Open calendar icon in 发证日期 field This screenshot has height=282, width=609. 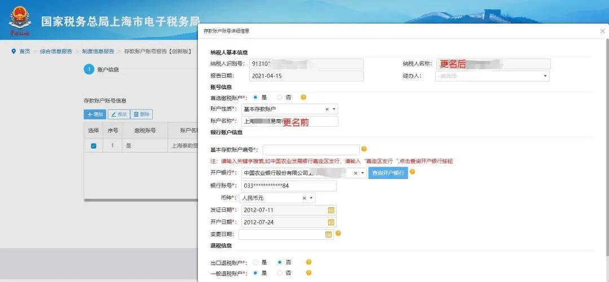click(331, 211)
